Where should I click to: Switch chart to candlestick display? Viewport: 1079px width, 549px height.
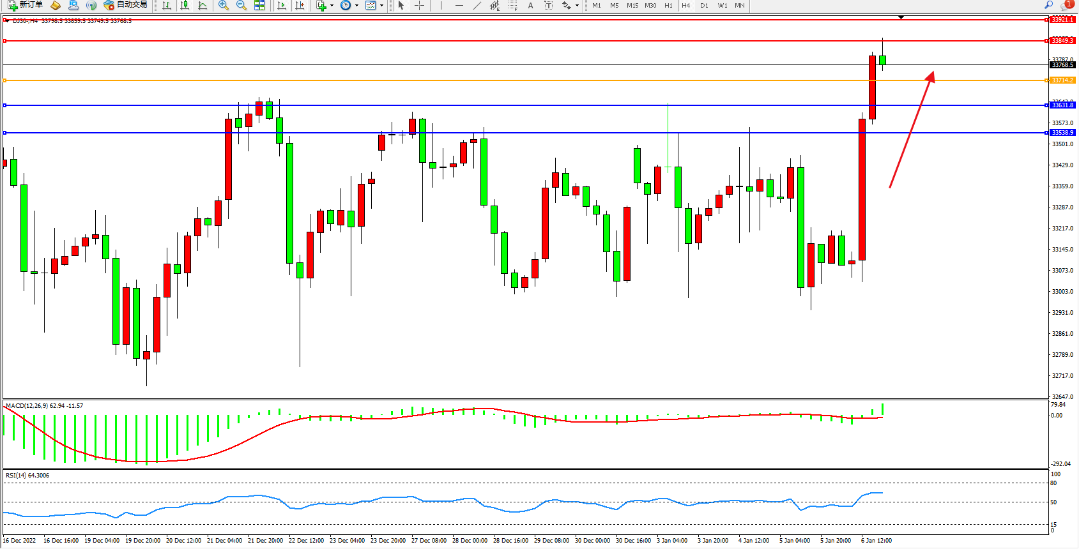click(185, 6)
